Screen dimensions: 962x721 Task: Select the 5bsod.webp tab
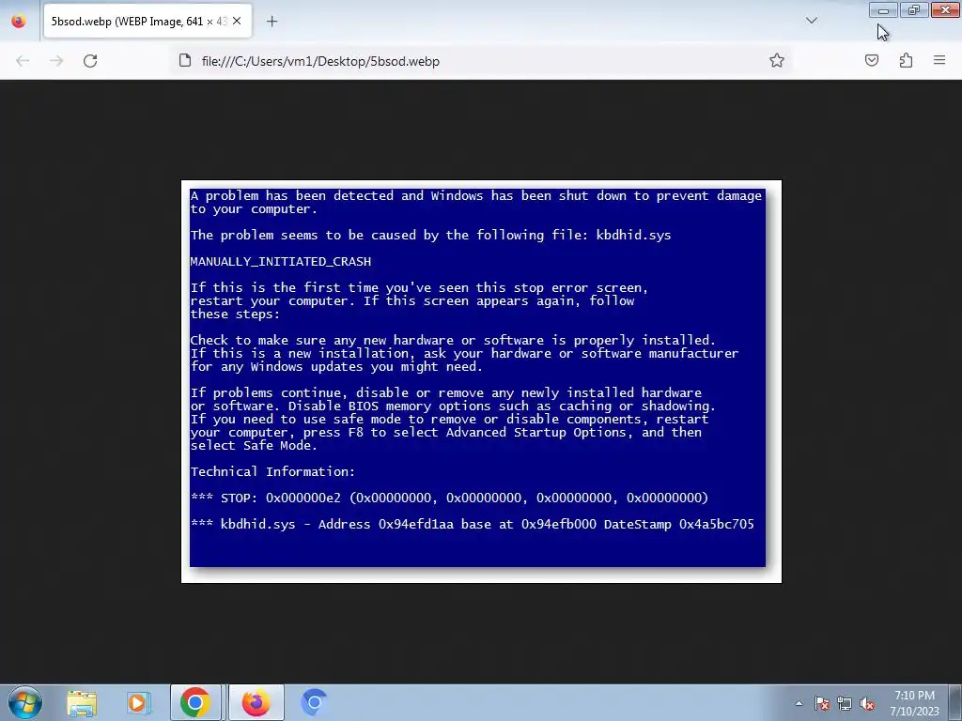point(147,22)
